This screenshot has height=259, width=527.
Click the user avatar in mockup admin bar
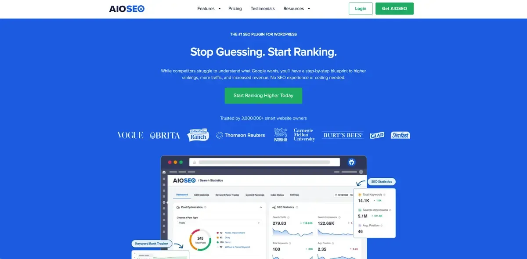pos(361,172)
